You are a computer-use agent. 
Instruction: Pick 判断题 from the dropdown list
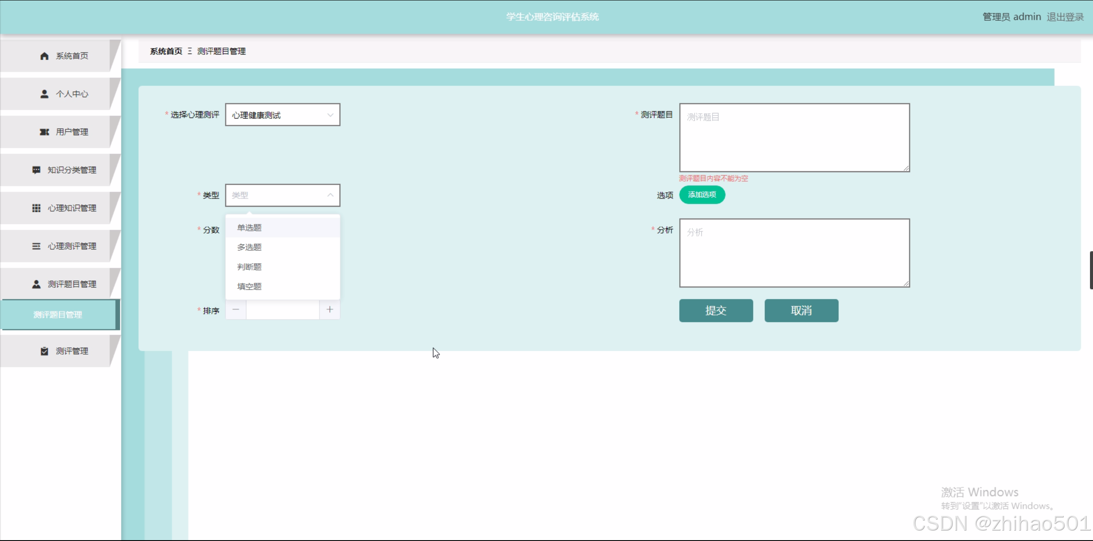[x=249, y=267]
